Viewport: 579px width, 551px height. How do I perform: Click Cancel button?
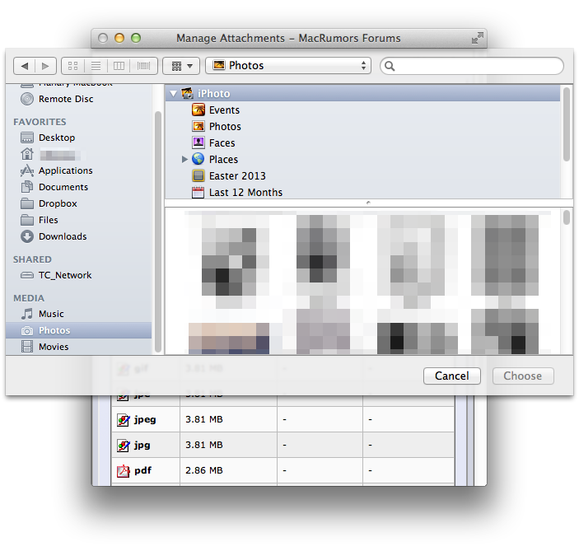coord(452,376)
